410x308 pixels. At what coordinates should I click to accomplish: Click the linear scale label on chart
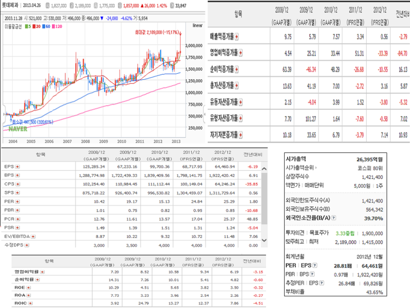tap(197, 25)
